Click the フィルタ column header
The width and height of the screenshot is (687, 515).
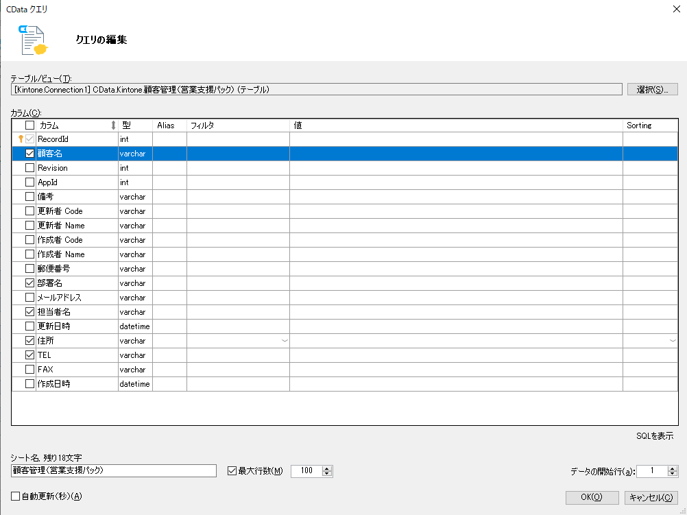238,125
